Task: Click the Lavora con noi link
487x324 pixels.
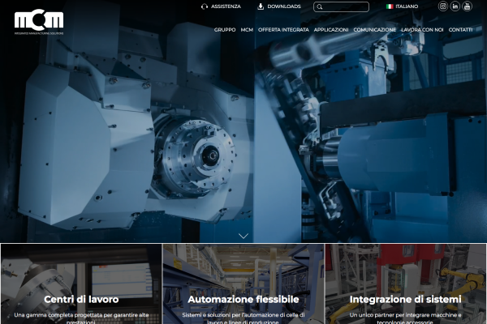Action: click(x=422, y=30)
